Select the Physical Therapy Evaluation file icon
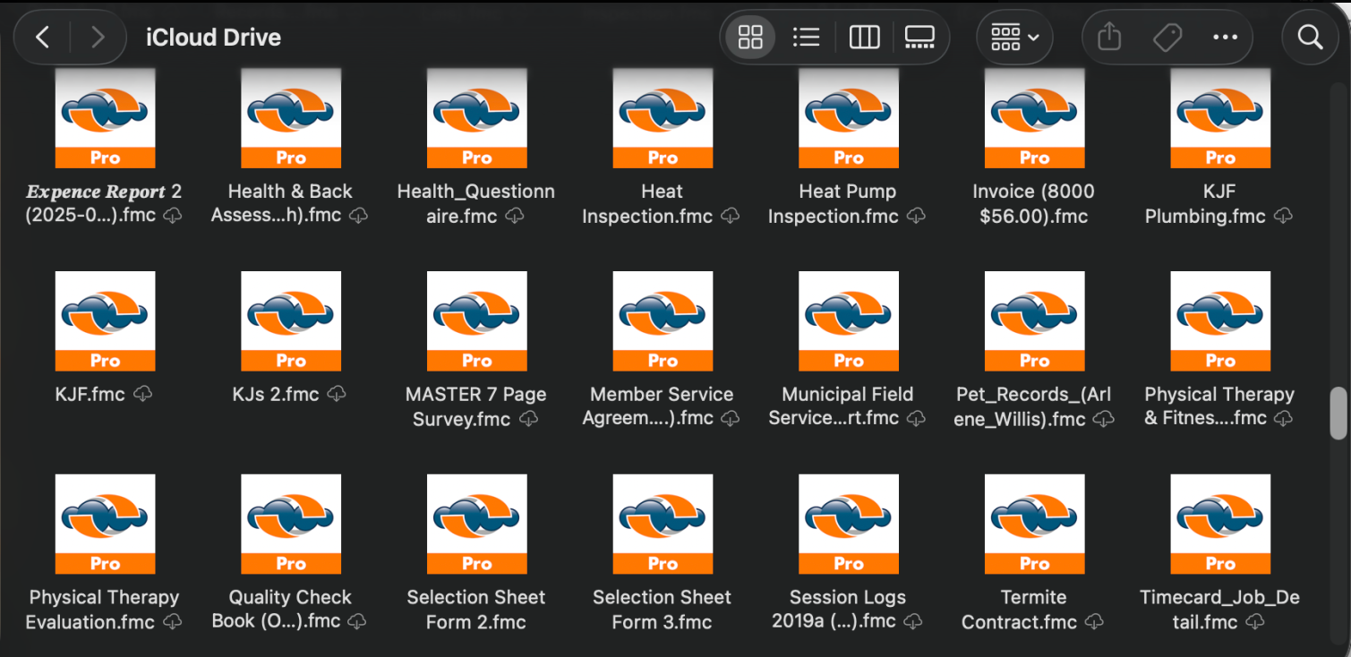1351x657 pixels. [x=105, y=525]
